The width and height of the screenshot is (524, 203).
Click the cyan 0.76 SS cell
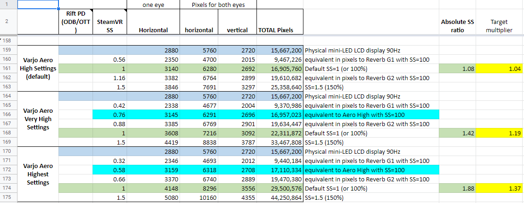(x=110, y=115)
